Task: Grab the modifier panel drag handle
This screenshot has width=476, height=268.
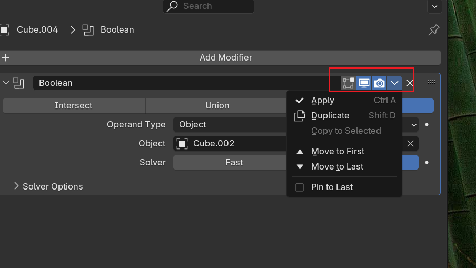Action: (x=431, y=82)
